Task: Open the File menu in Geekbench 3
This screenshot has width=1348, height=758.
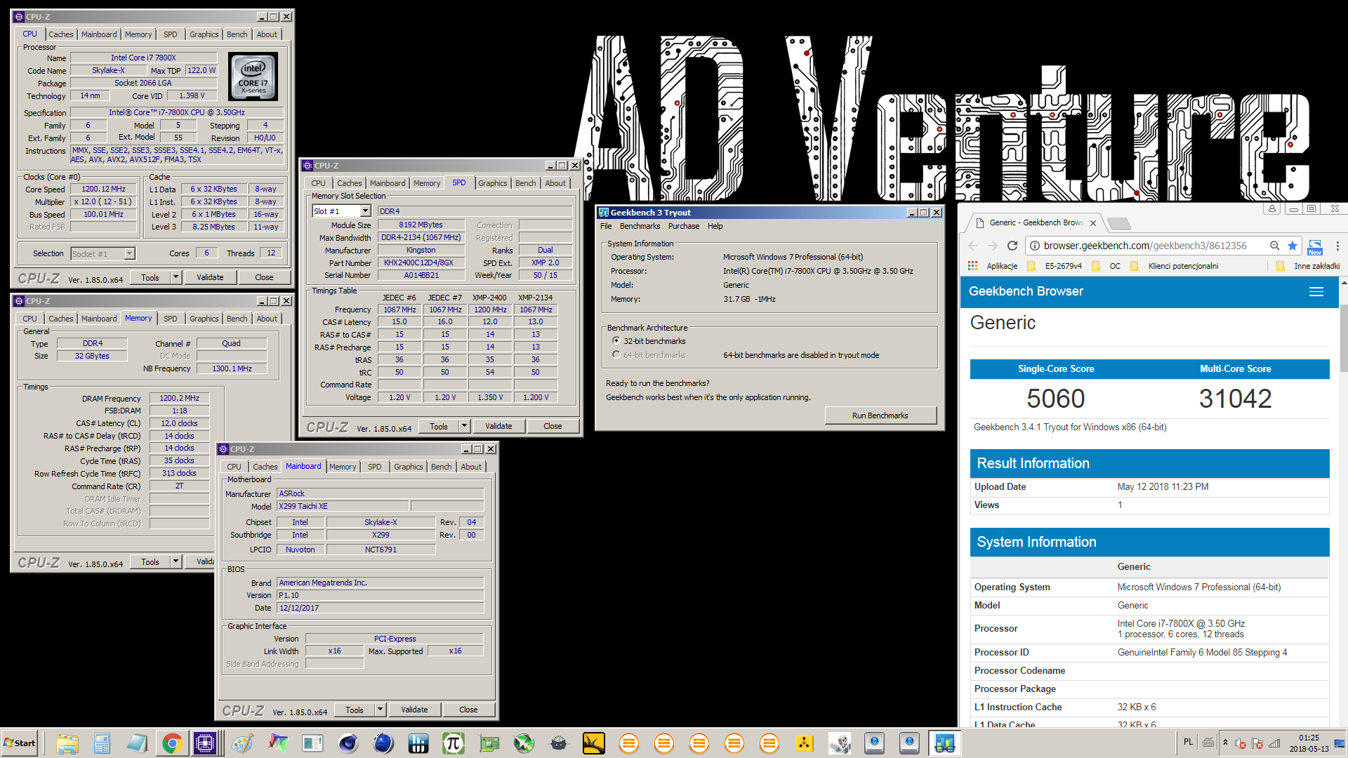Action: pos(606,226)
